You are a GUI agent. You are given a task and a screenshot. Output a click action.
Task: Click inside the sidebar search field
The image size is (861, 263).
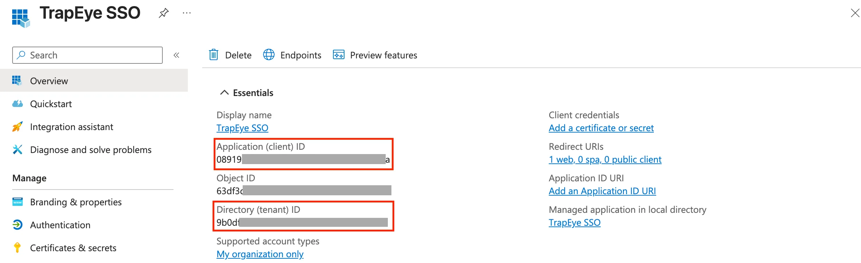pyautogui.click(x=87, y=55)
